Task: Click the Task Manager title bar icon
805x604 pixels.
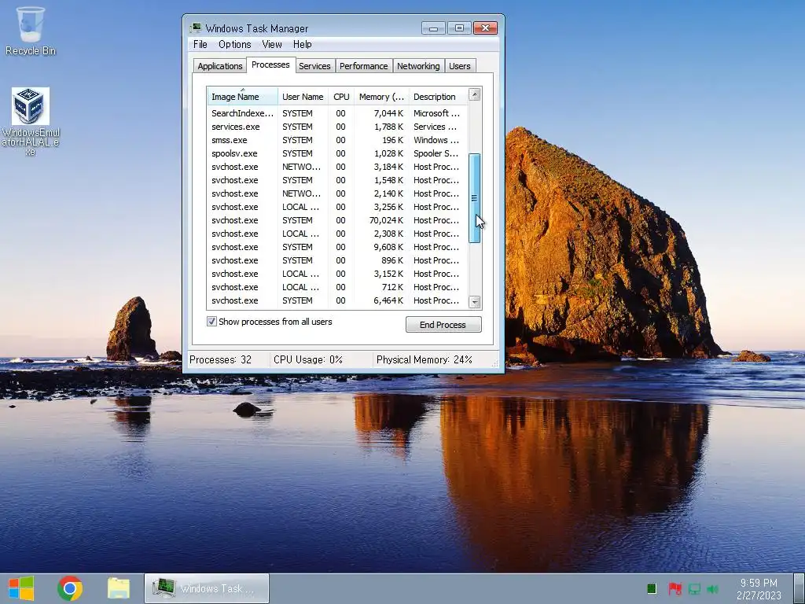Action: (196, 28)
